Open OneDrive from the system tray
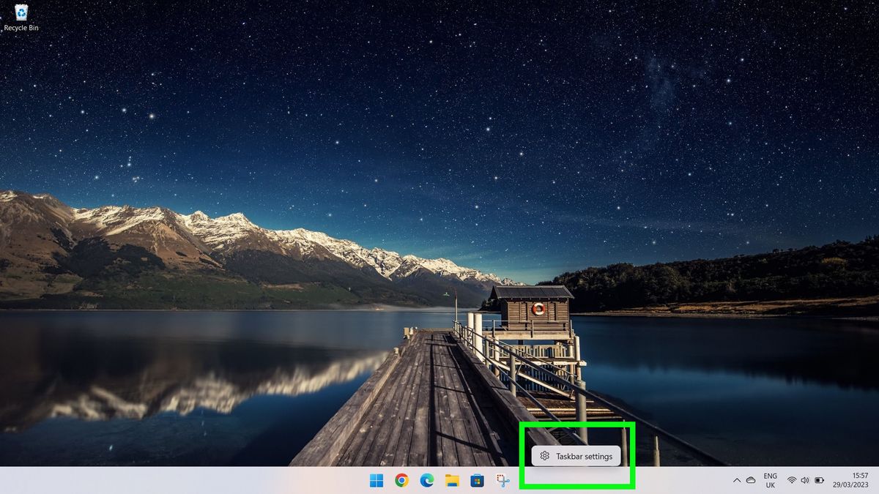This screenshot has width=879, height=494. (750, 480)
